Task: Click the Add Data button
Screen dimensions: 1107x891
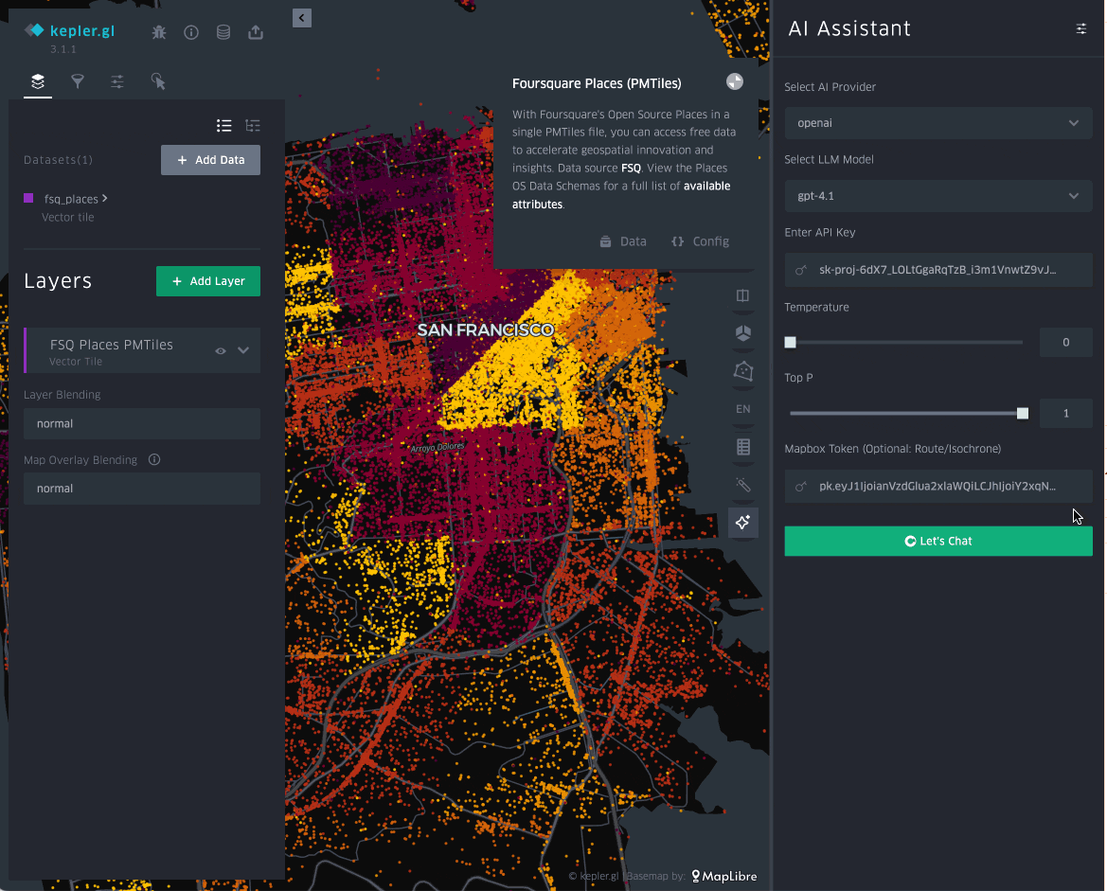Action: coord(210,160)
